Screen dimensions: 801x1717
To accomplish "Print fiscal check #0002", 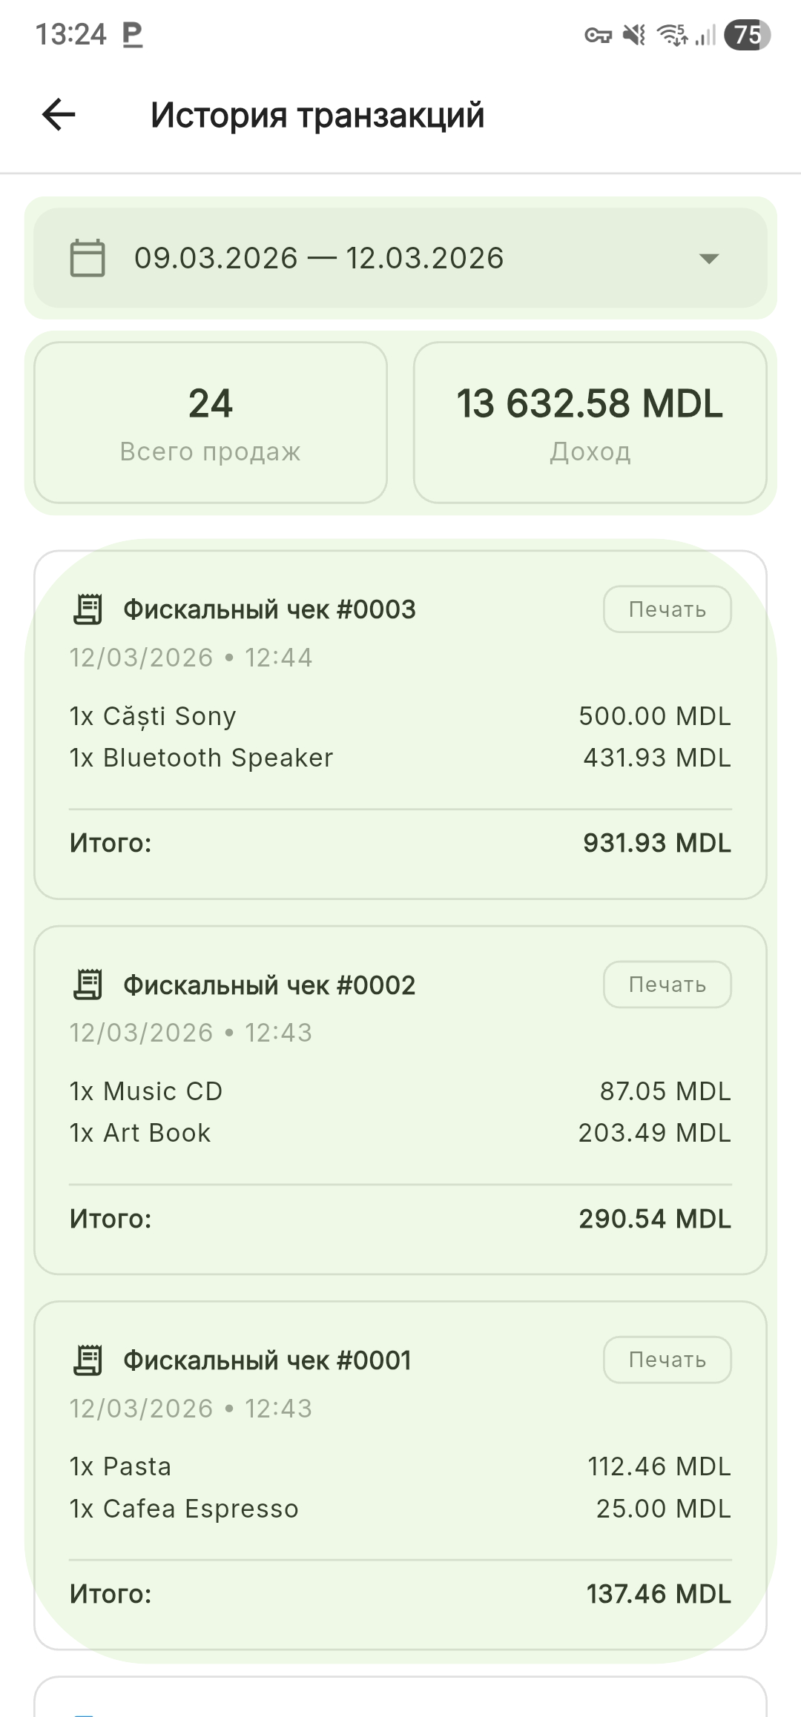I will pyautogui.click(x=667, y=985).
